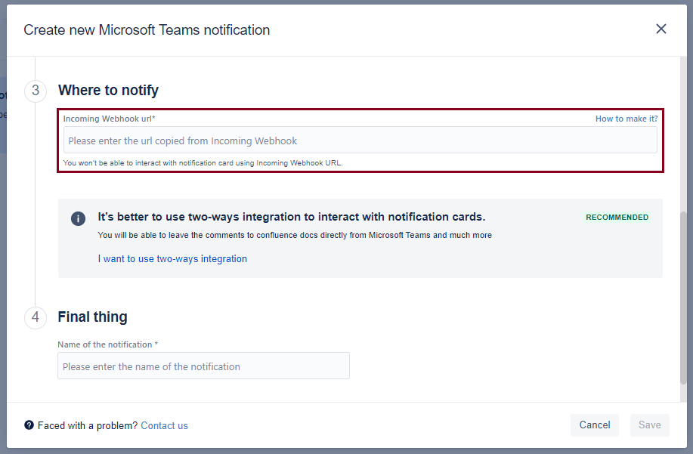Click the step 4 number circle

36,317
